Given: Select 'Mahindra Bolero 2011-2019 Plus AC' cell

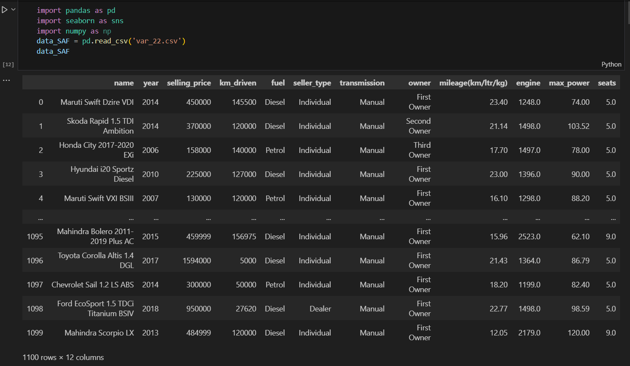Looking at the screenshot, I should tap(95, 236).
